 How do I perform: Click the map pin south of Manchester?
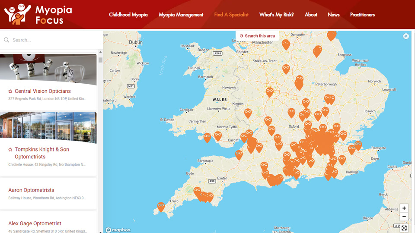click(286, 44)
